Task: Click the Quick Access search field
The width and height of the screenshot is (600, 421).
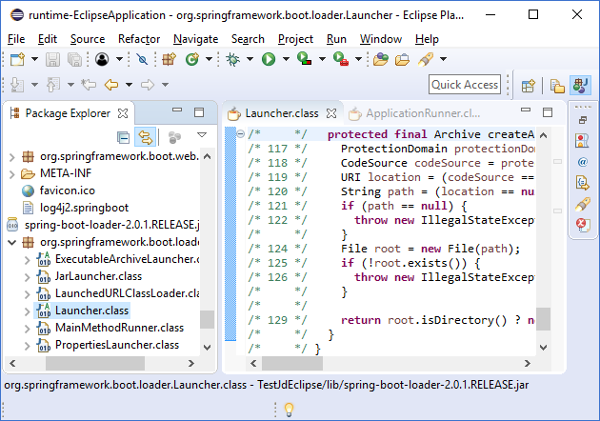Action: [x=465, y=85]
